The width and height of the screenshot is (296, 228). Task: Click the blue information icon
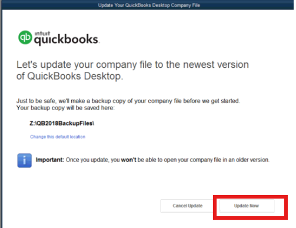[x=24, y=160]
